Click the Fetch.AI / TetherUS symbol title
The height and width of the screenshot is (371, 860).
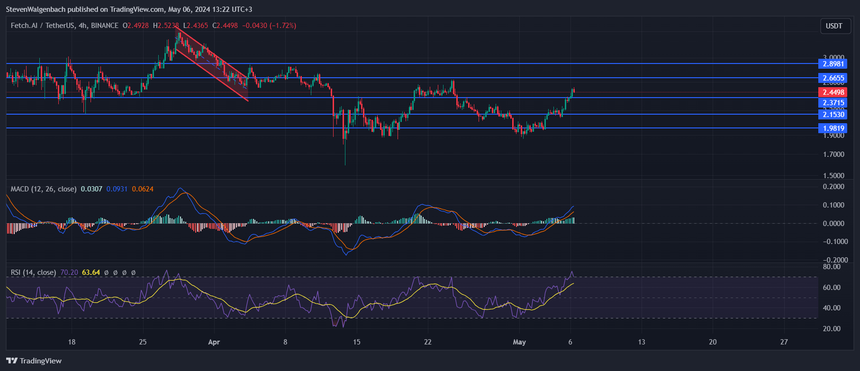43,26
